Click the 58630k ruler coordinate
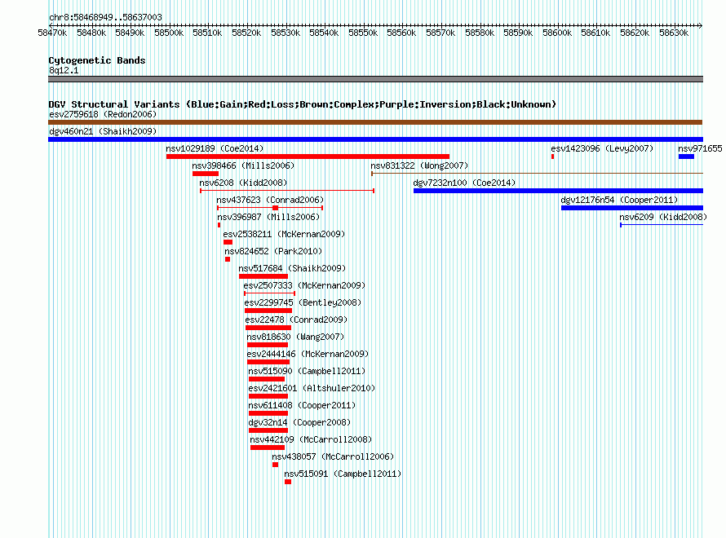The height and width of the screenshot is (538, 726). coord(674,33)
